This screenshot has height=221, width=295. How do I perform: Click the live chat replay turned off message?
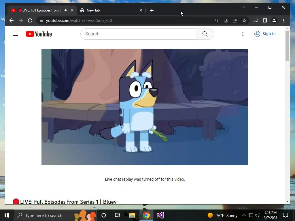(145, 179)
